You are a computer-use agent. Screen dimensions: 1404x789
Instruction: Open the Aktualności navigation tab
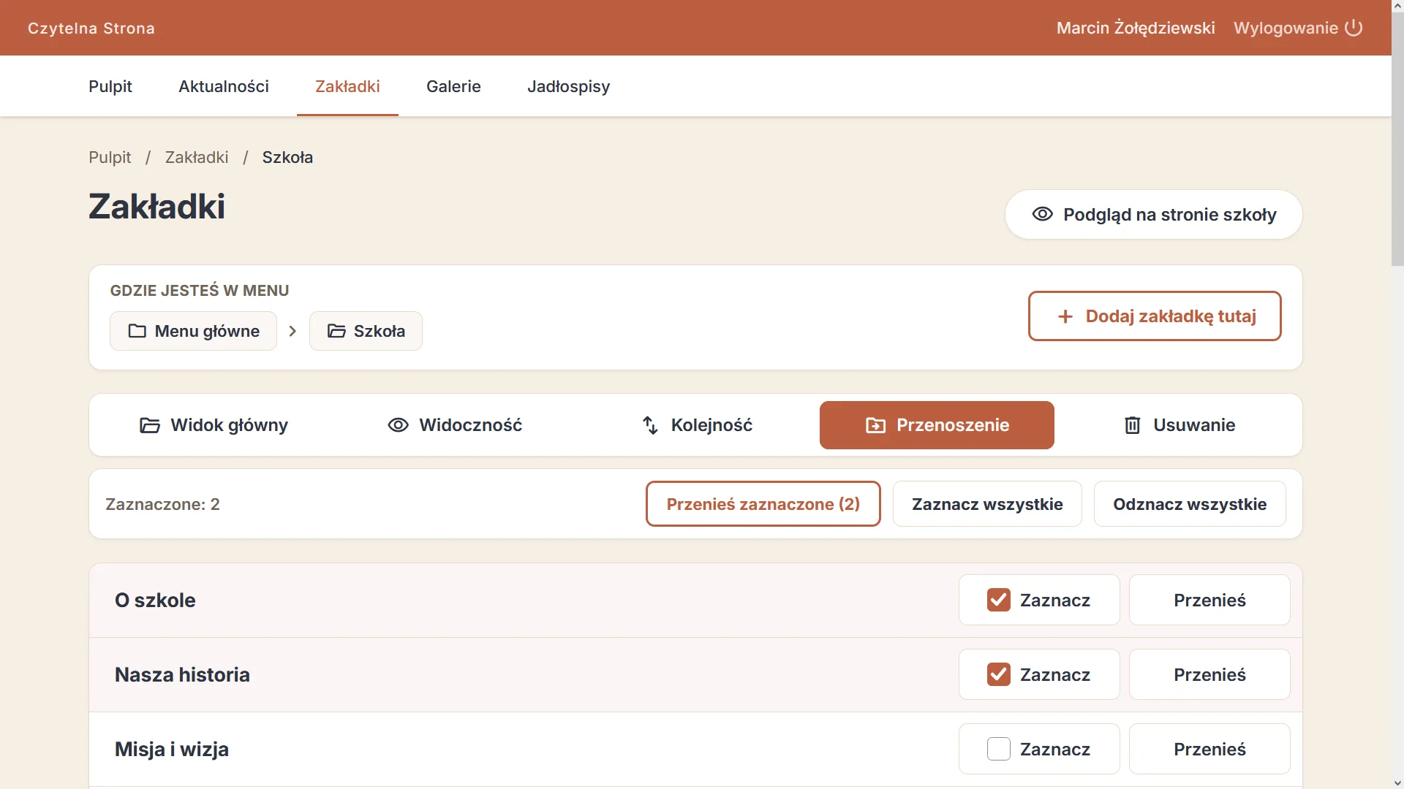point(224,86)
